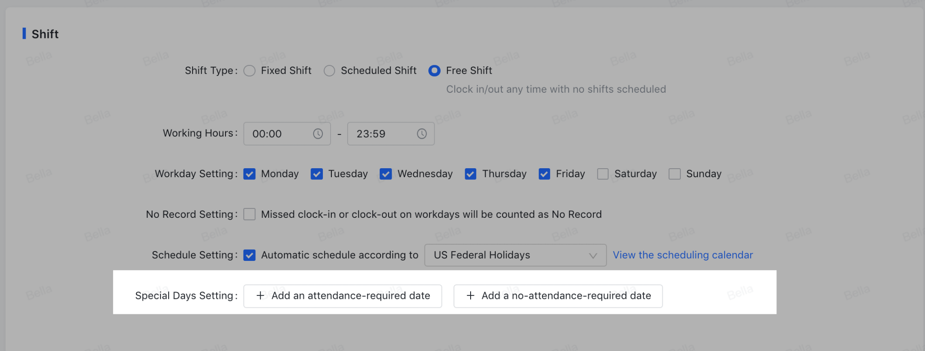
Task: Open View the scheduling calendar link
Action: pyautogui.click(x=682, y=255)
